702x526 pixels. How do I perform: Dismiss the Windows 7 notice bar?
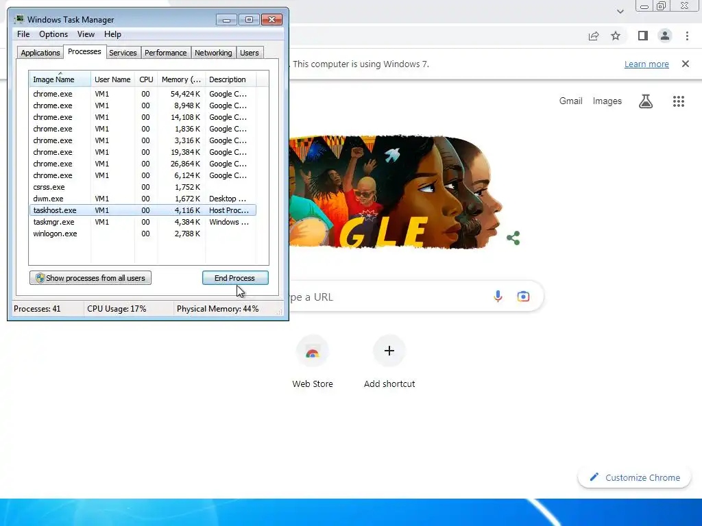[x=686, y=64]
